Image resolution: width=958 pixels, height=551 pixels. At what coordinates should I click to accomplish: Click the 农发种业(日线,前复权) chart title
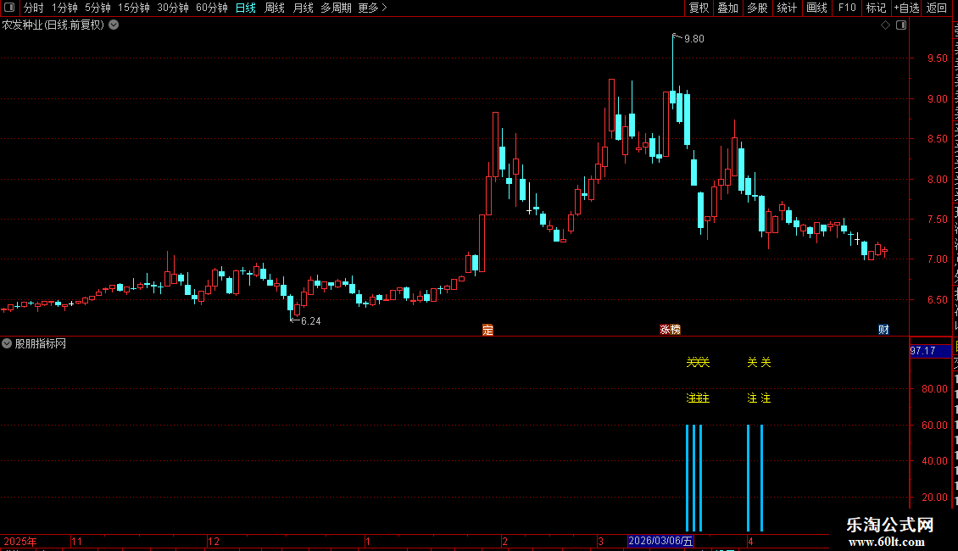tap(53, 25)
